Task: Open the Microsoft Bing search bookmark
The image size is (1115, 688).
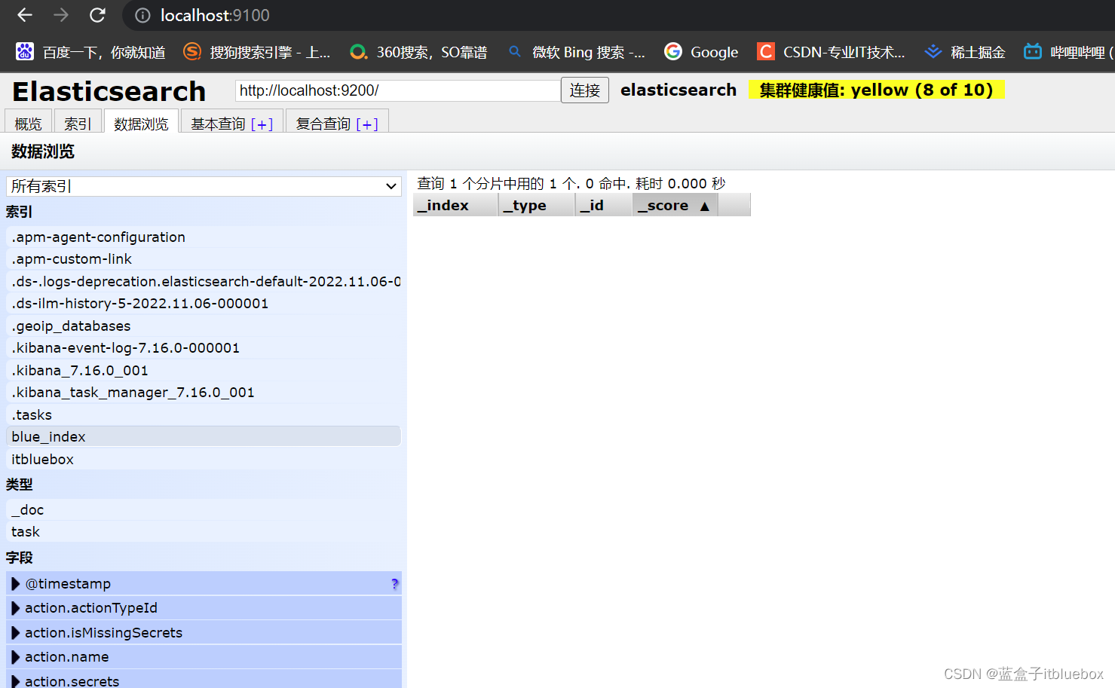Action: click(576, 51)
